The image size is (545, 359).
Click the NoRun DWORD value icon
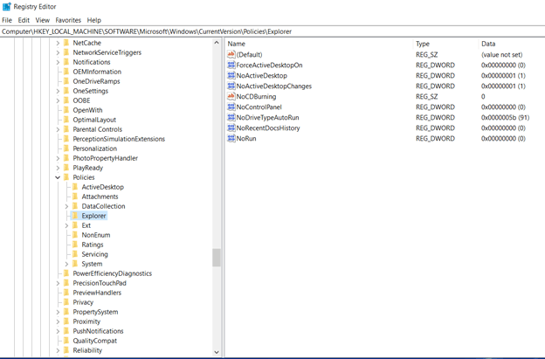coord(231,138)
